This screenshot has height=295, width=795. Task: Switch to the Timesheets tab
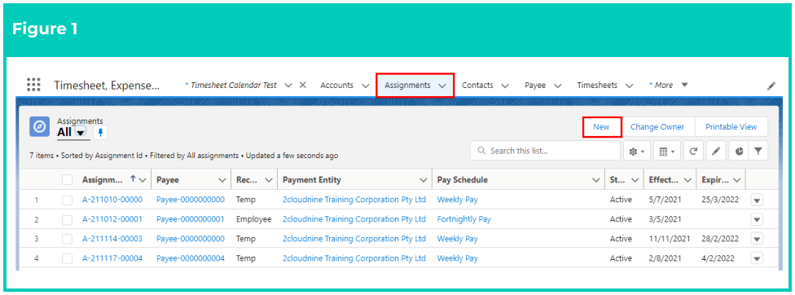tap(597, 85)
